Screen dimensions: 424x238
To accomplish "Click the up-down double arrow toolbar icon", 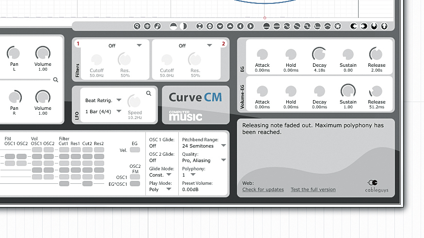I will [209, 26].
